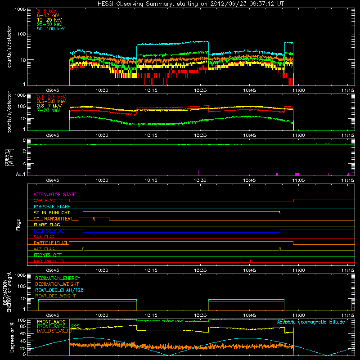Viewport: 360px width, 360px height.
Task: Select the PARTICLE_FLAG label
Action: [51, 243]
